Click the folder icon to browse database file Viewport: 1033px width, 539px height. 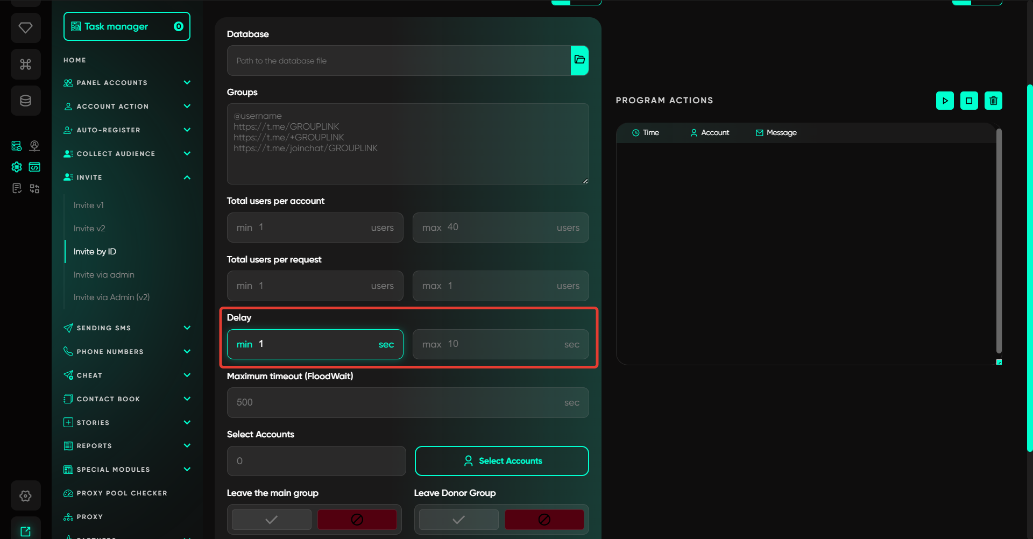click(x=579, y=60)
